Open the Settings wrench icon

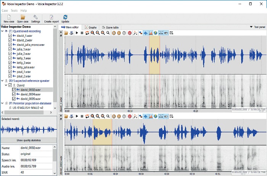(35, 17)
